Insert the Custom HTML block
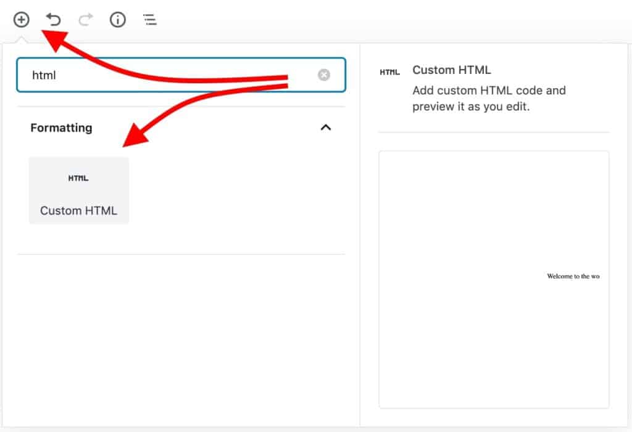The image size is (632, 432). click(79, 190)
